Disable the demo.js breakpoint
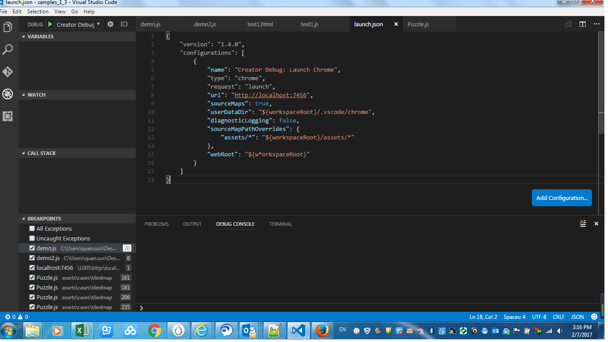This screenshot has height=342, width=608. 32,248
